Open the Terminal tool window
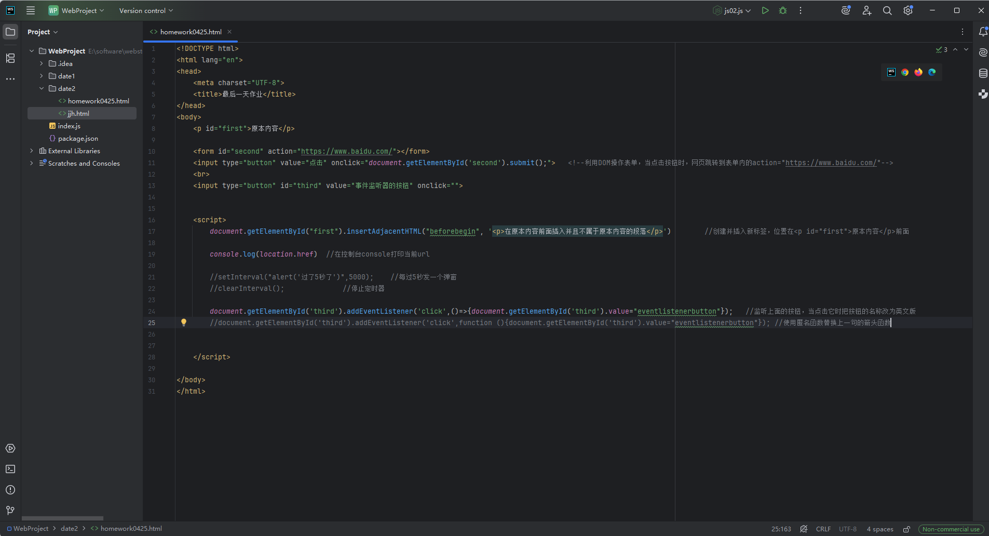Image resolution: width=989 pixels, height=536 pixels. (10, 469)
